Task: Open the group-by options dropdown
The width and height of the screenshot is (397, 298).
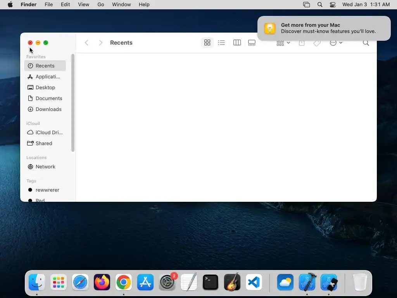Action: pyautogui.click(x=283, y=43)
